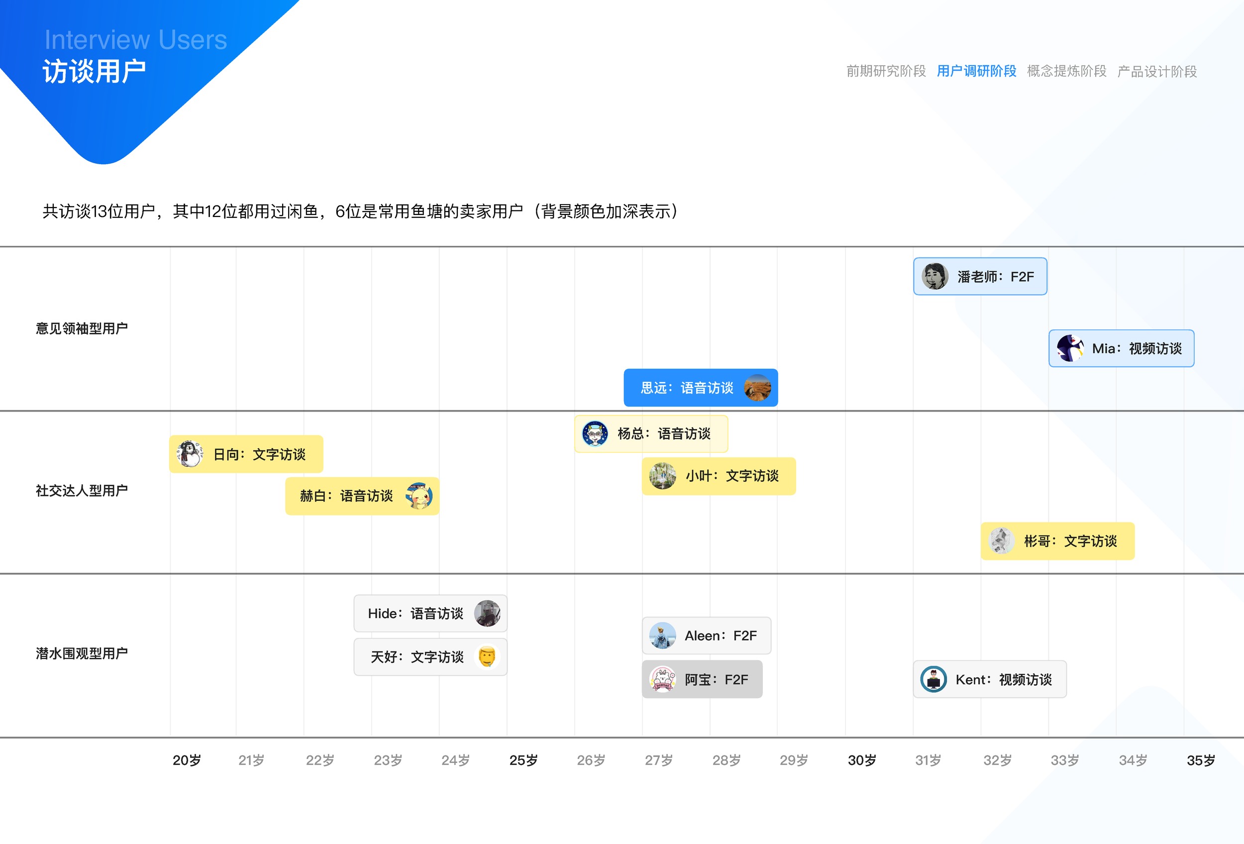Click the 22岁 axis label

coord(319,760)
